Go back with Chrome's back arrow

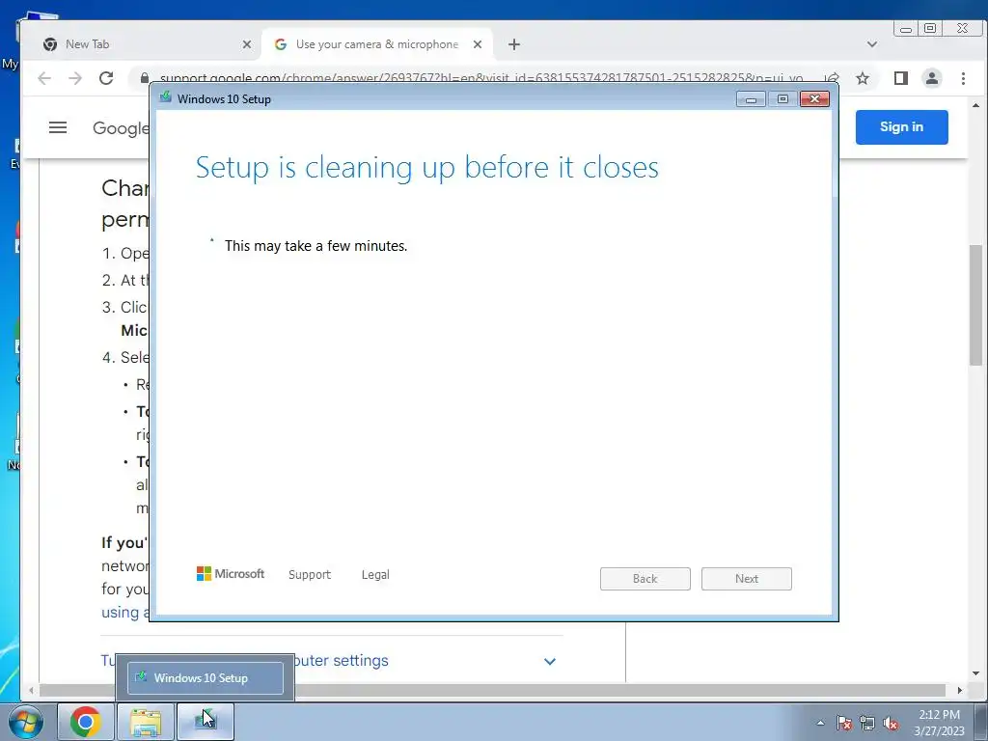[x=44, y=78]
